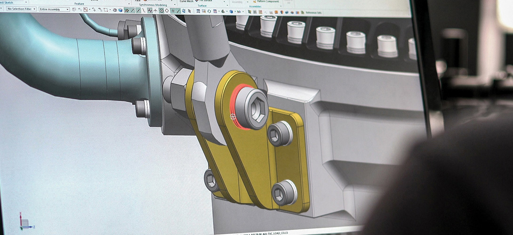Screen dimensions: 513x235
Task: Toggle the Intersection snap option
Action: (155, 11)
